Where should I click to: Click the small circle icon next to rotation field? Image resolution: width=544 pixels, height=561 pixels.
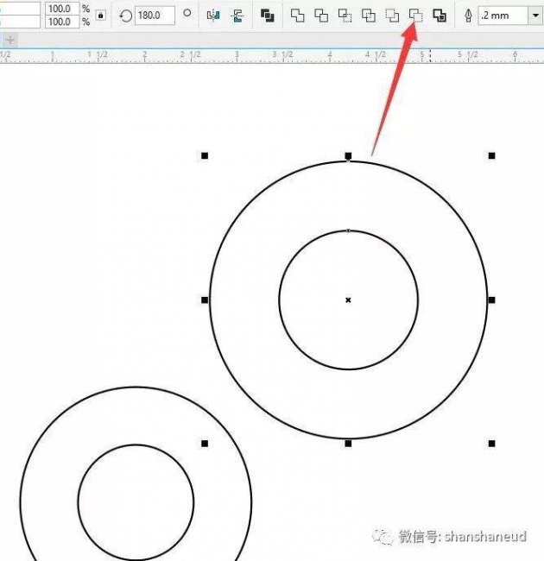(187, 13)
